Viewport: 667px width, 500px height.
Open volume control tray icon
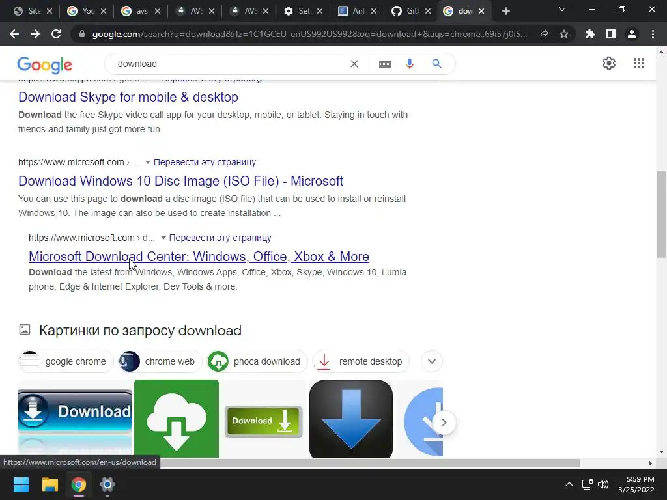point(603,484)
